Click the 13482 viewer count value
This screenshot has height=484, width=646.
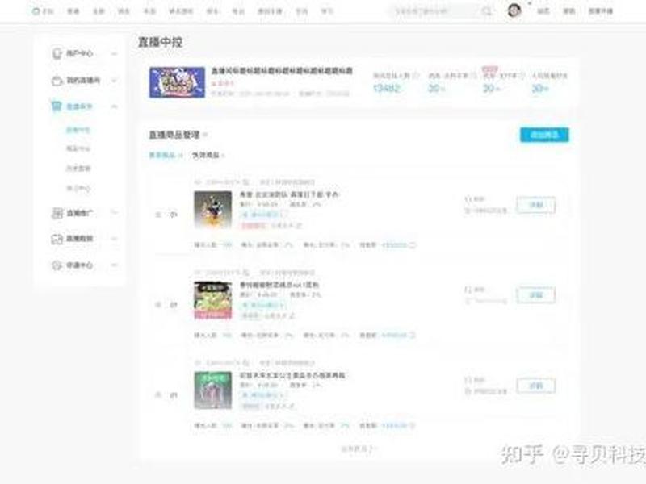(386, 88)
